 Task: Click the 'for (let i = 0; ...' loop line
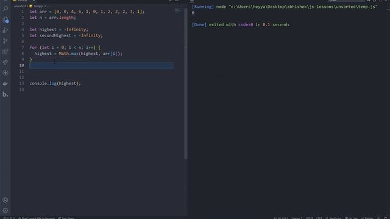click(65, 47)
